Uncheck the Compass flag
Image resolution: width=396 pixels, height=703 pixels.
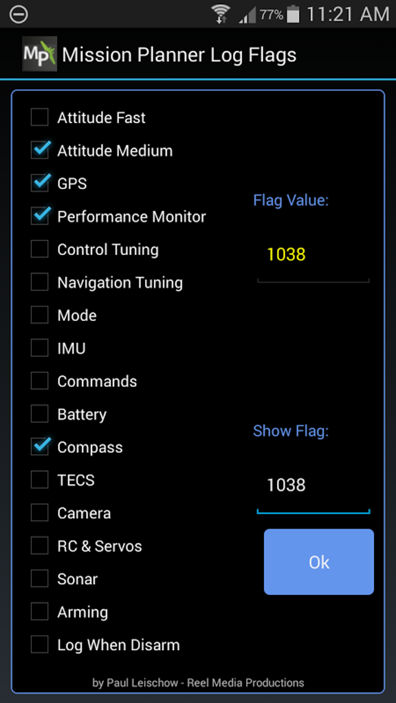(x=40, y=447)
